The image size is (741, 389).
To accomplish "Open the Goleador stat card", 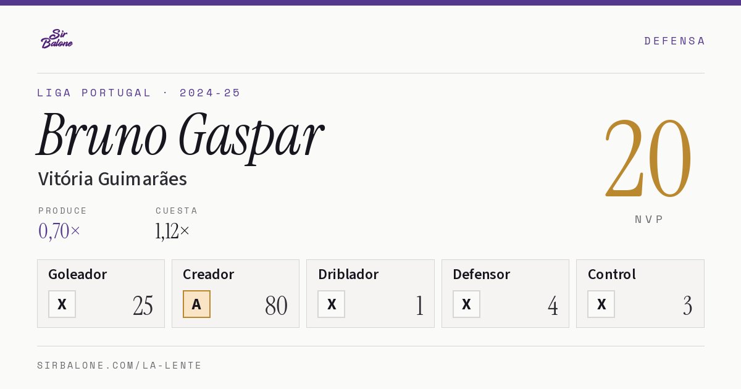I will coord(101,293).
